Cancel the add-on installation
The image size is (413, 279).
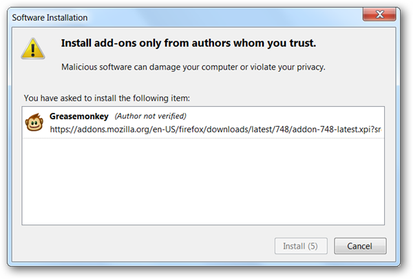[360, 246]
